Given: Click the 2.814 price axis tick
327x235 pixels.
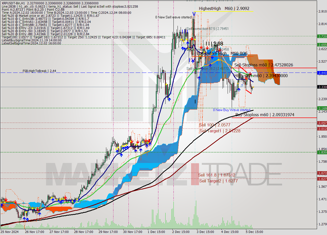Looking at the screenshot, I should click(x=322, y=24).
